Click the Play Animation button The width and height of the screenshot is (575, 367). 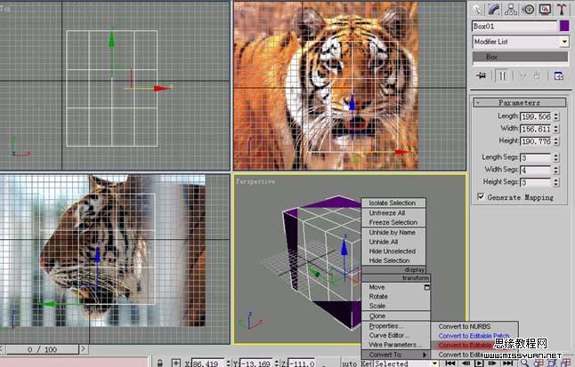(479, 363)
